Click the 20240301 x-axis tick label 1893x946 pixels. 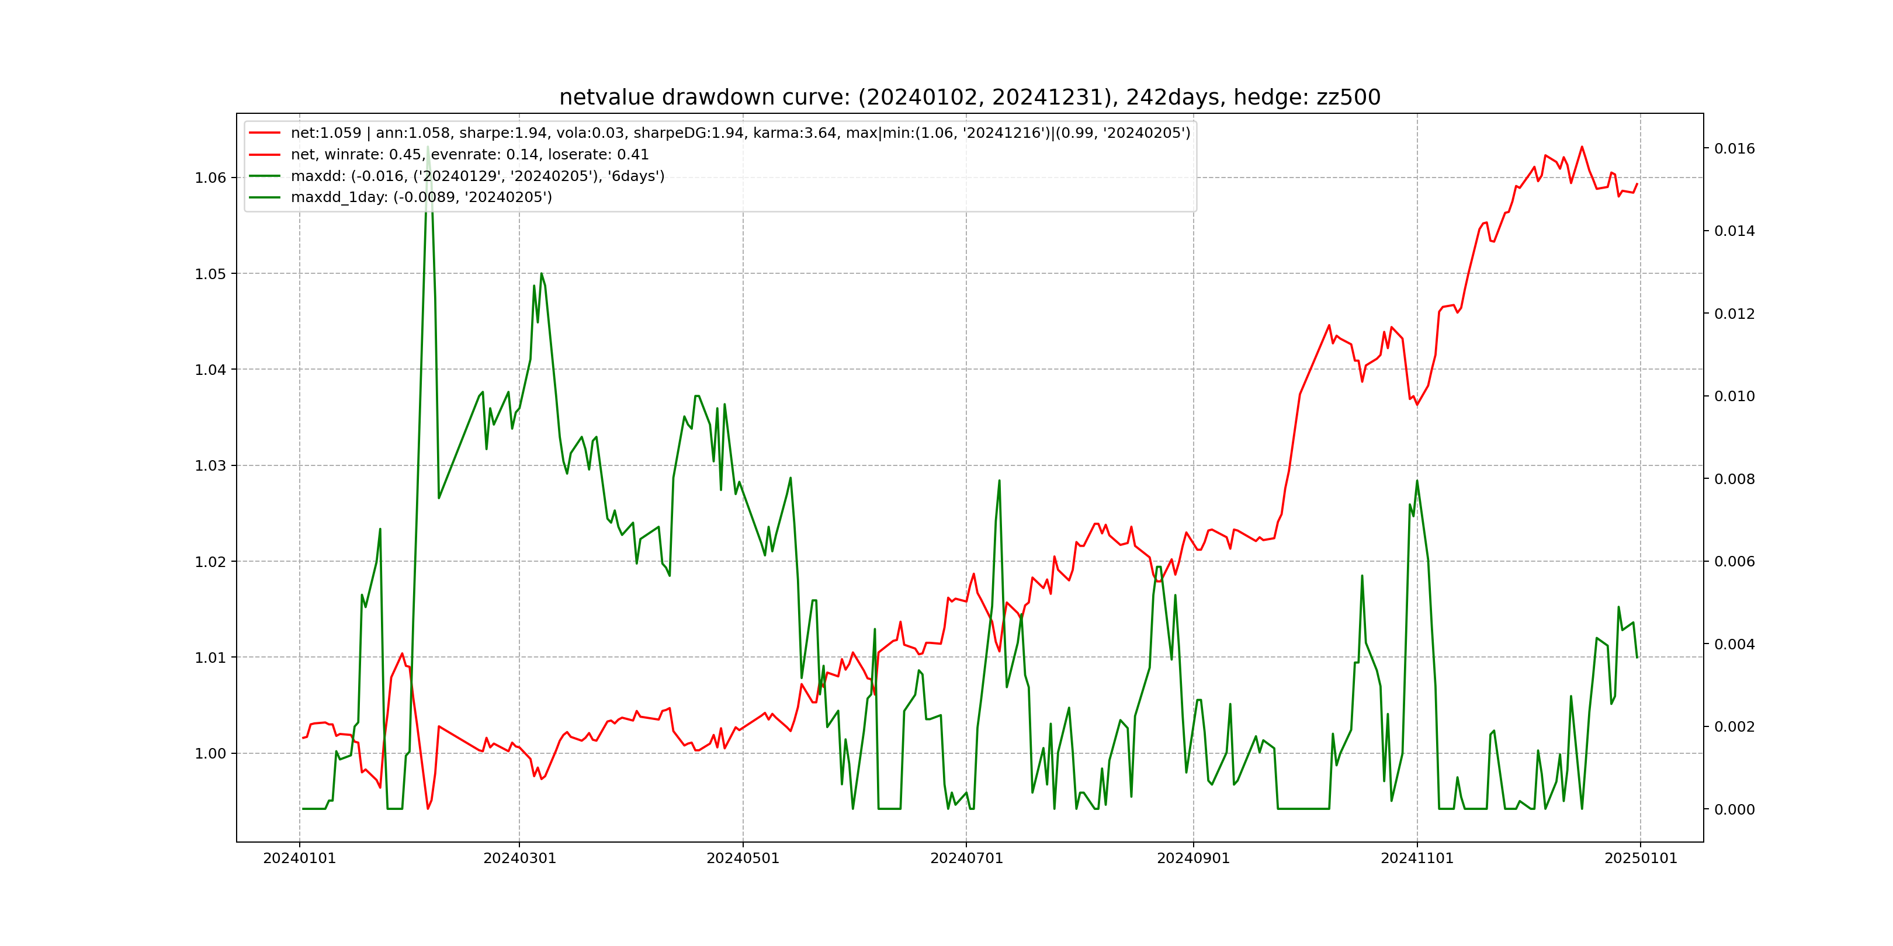(519, 858)
